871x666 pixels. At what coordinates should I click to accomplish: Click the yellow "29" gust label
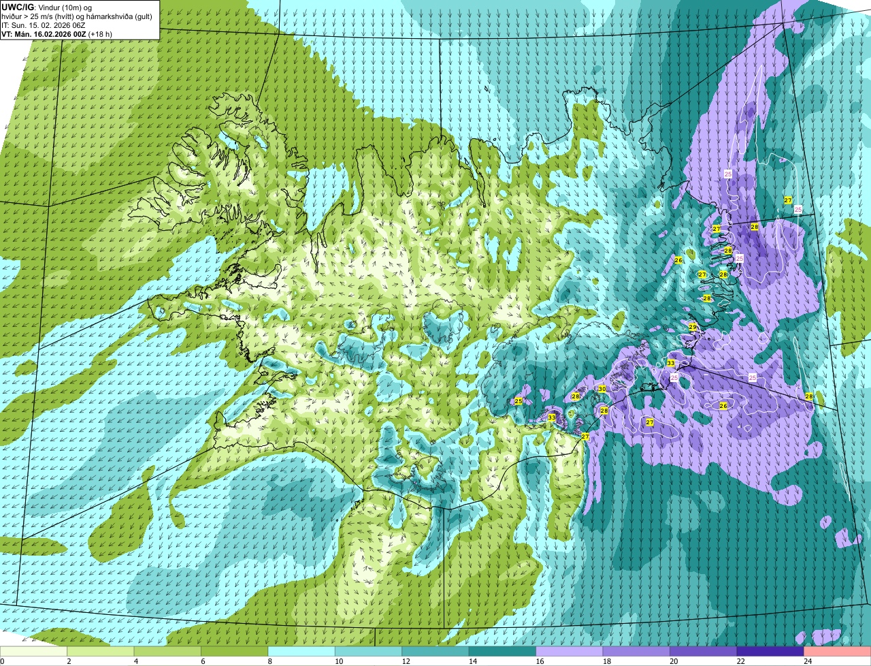(x=693, y=327)
